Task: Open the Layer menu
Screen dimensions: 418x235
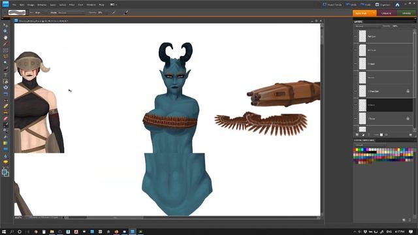Action: 53,5
